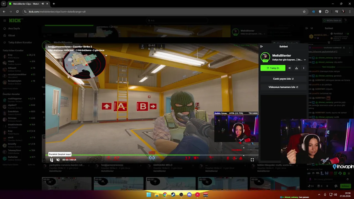Screen dimensions: 354x199
Task: Open Windows Start menu
Action: (149, 195)
